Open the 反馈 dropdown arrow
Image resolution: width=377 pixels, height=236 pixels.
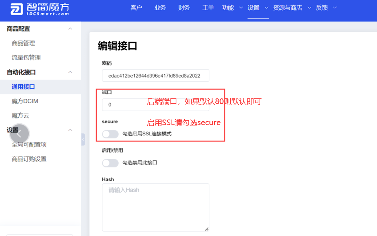pyautogui.click(x=335, y=8)
